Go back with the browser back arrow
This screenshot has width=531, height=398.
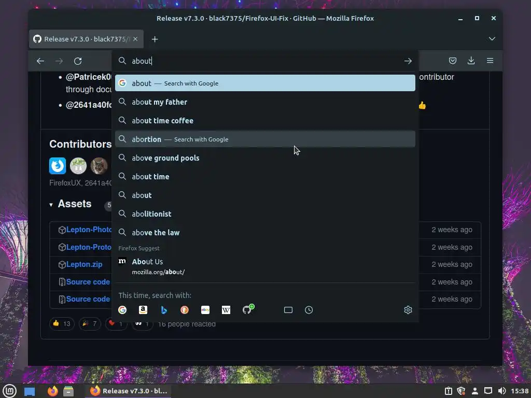40,61
